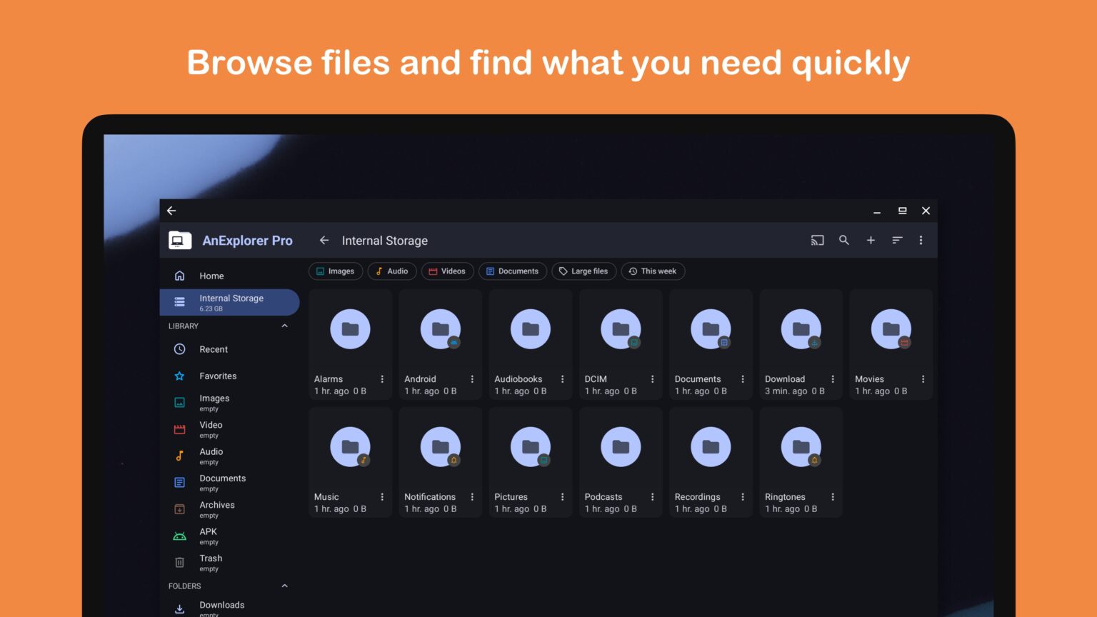Screen dimensions: 1097x617
Task: Select the Recent icon in sidebar
Action: pyautogui.click(x=179, y=349)
